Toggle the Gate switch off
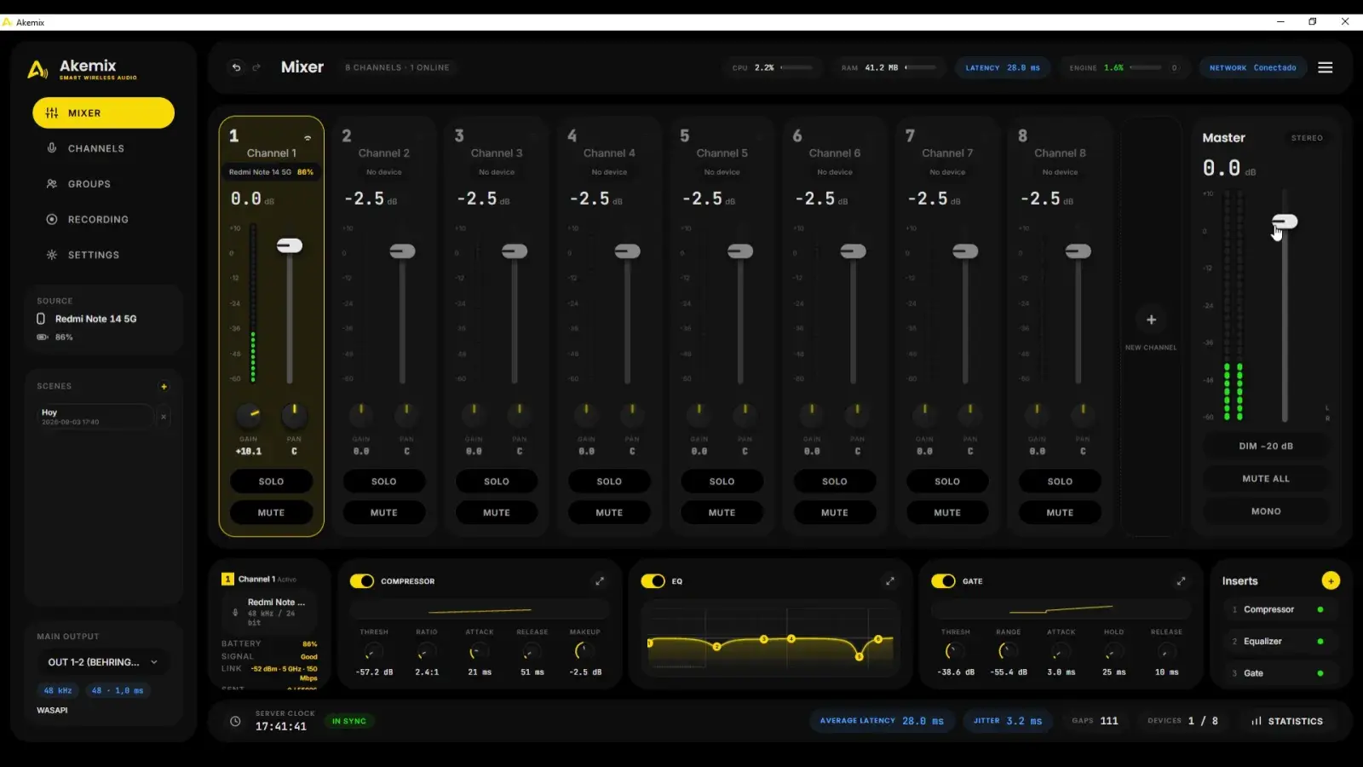The image size is (1363, 767). tap(943, 581)
